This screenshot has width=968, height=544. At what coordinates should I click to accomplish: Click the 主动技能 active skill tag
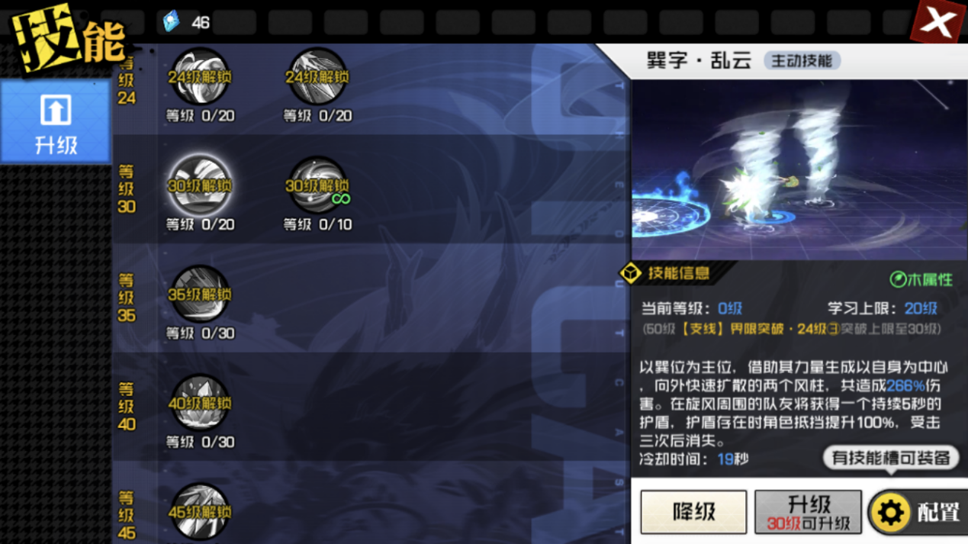(x=802, y=61)
